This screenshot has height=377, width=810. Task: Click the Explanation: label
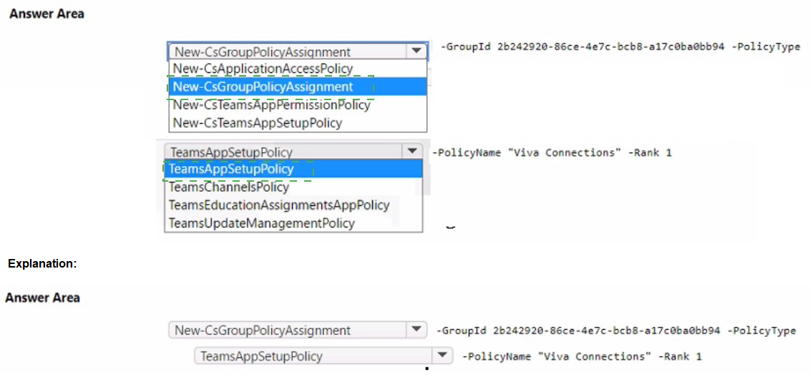[x=42, y=263]
